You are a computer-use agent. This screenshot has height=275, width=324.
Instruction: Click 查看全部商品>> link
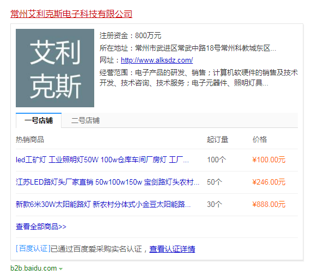41,227
